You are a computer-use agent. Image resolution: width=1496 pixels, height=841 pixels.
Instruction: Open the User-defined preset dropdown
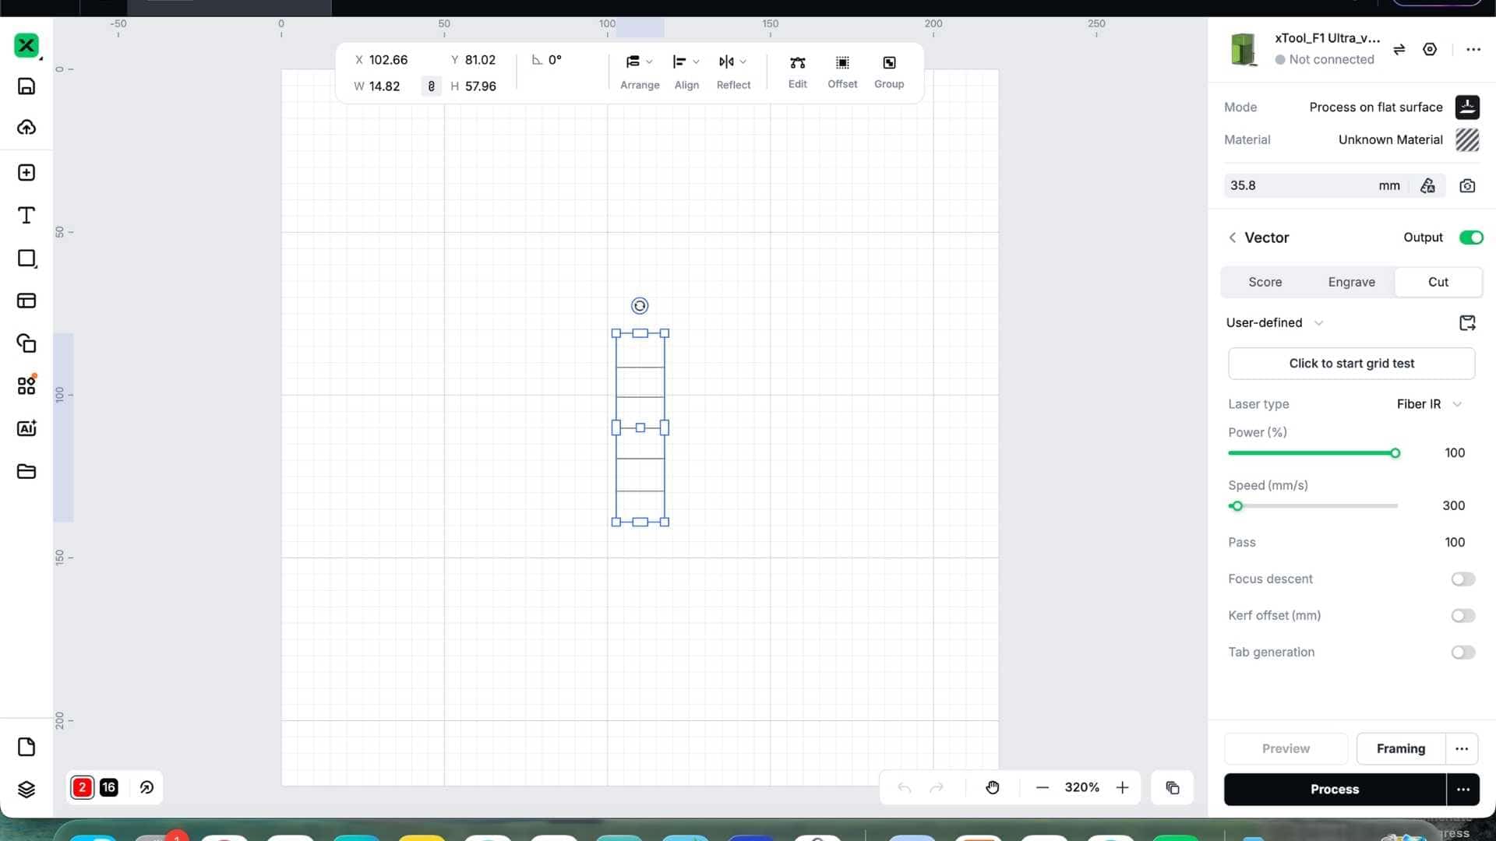(1275, 322)
